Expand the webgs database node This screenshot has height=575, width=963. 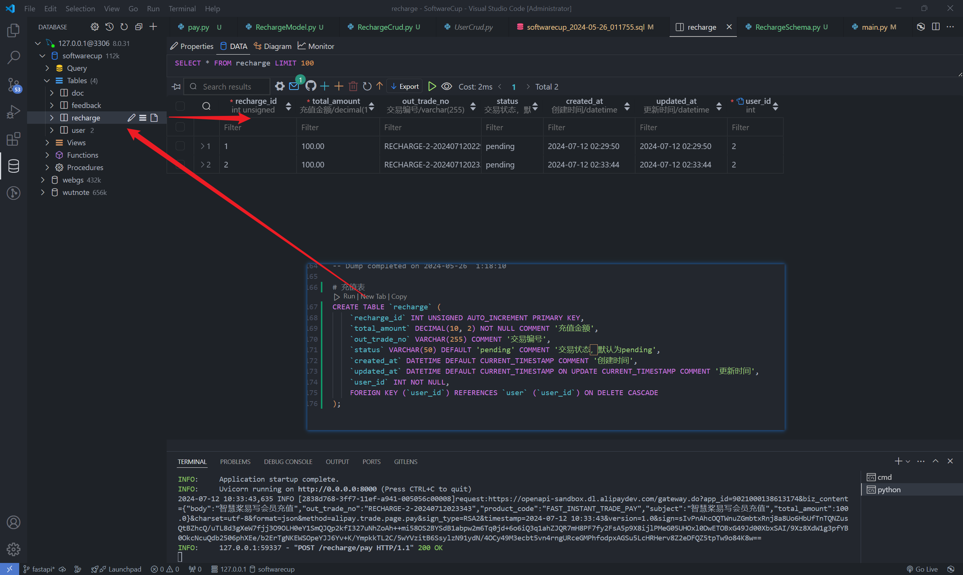pos(43,180)
